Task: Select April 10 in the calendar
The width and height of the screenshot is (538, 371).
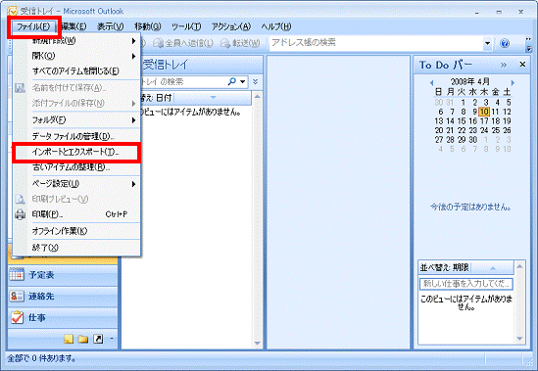Action: (x=484, y=112)
